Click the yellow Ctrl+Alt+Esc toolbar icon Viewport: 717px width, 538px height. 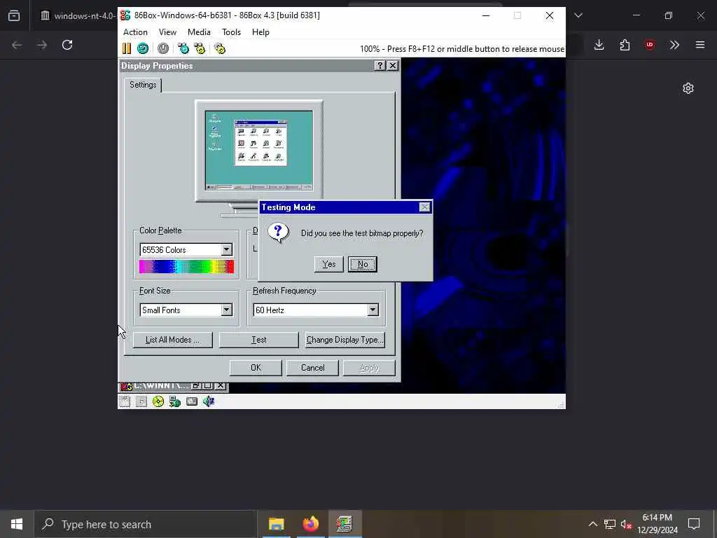(200, 48)
